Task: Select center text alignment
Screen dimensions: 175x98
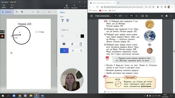Action: (x=73, y=51)
